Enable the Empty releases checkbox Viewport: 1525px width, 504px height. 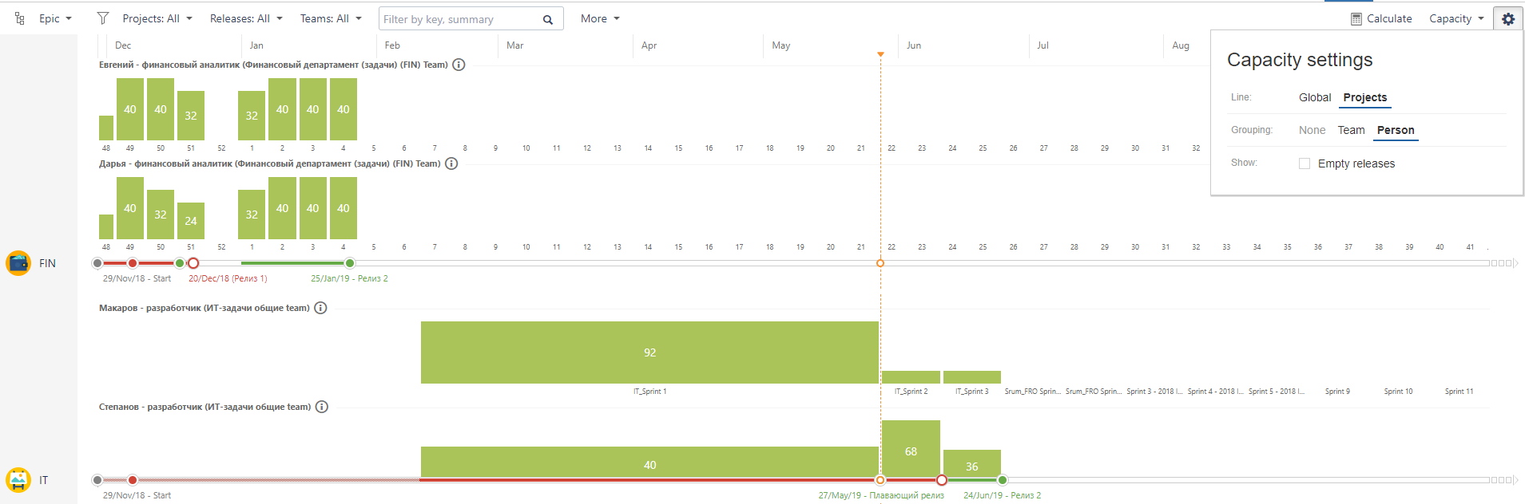1305,163
